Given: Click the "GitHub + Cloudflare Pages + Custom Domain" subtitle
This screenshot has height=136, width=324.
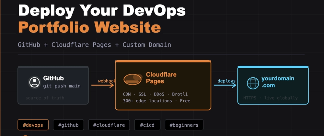Looking at the screenshot, I should [x=94, y=45].
